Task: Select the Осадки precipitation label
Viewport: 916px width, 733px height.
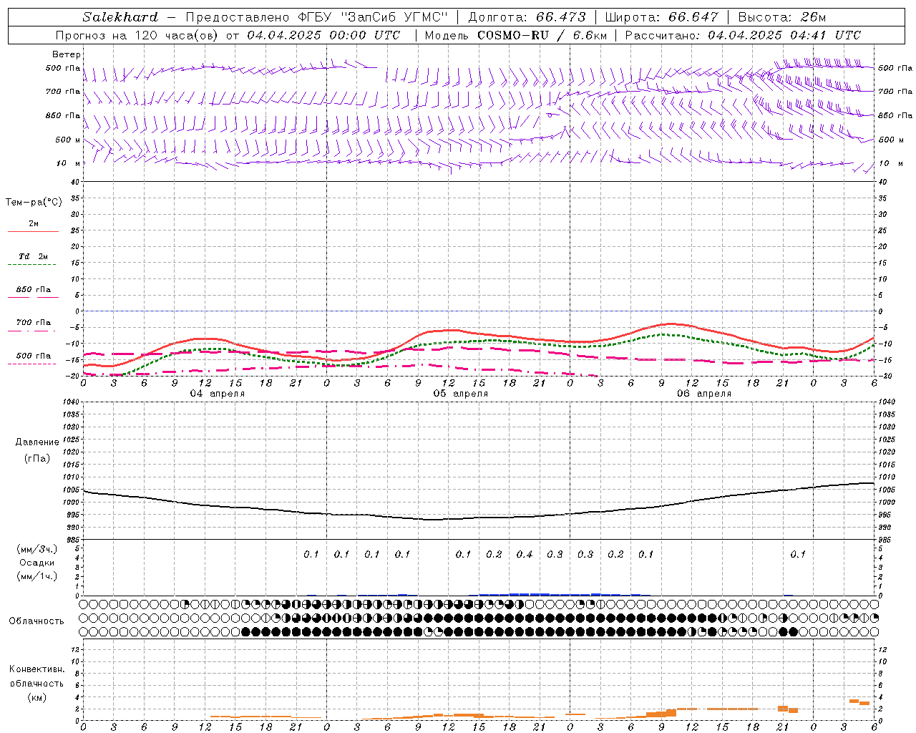Action: (x=37, y=563)
